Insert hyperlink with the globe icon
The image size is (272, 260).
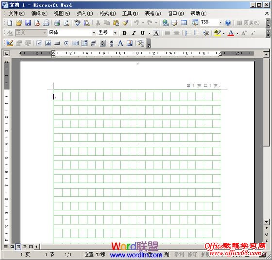click(x=165, y=23)
